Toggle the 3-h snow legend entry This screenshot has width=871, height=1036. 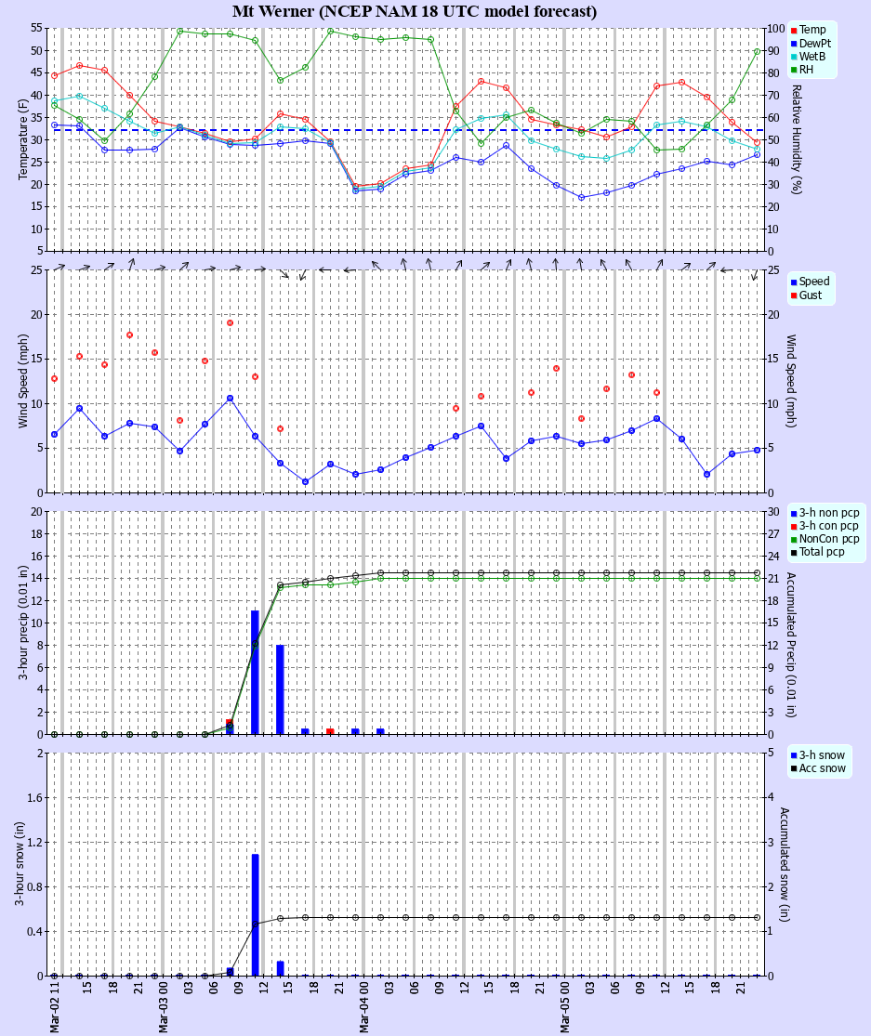pos(816,755)
